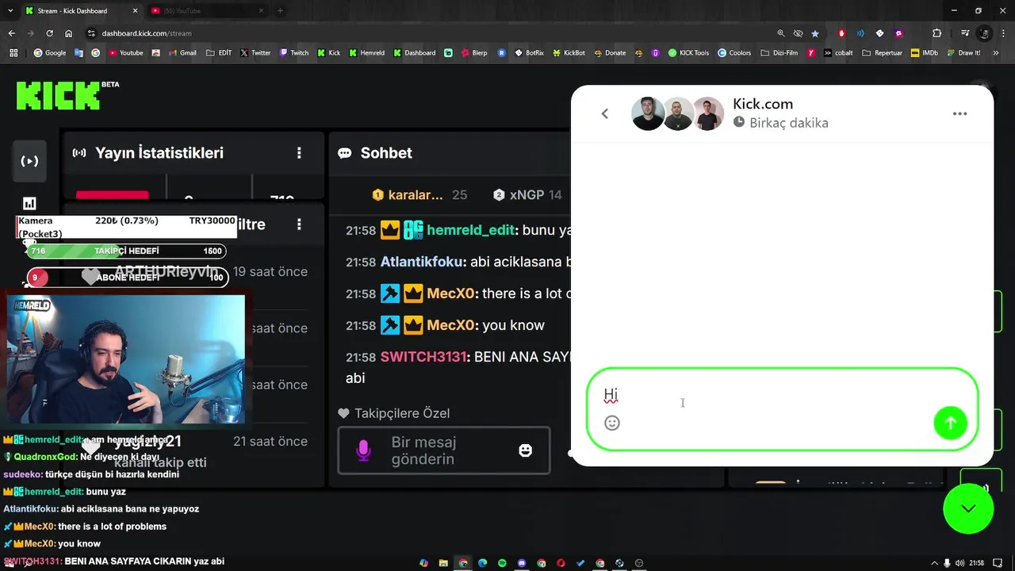Open the KICK Tools bookmark
Screen dimensions: 1015x571
pos(688,53)
